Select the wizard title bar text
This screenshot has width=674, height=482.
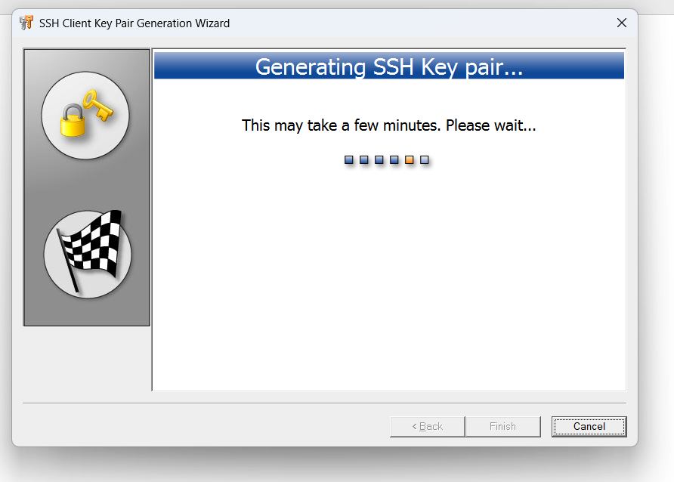point(133,23)
